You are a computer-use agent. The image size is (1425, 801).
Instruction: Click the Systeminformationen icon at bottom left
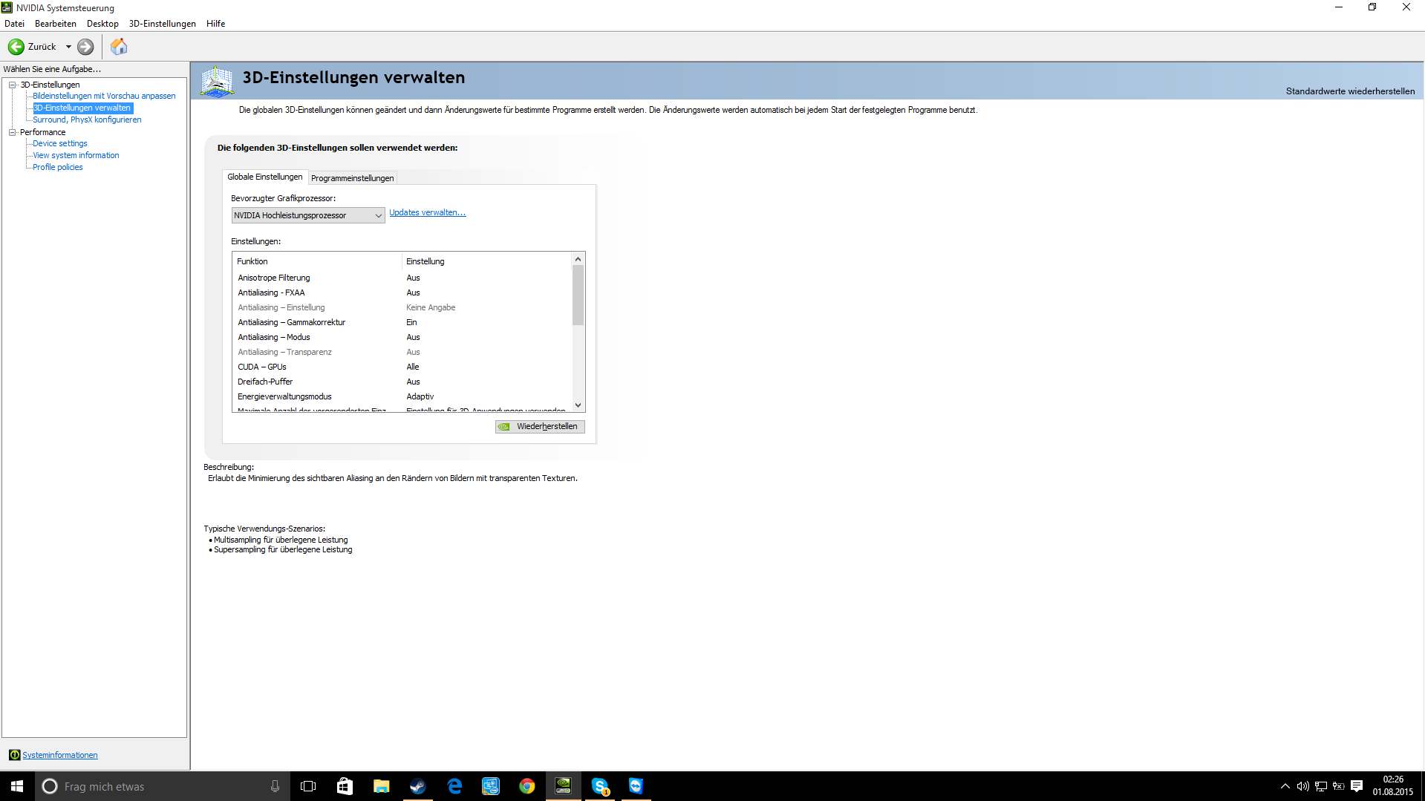pyautogui.click(x=14, y=755)
